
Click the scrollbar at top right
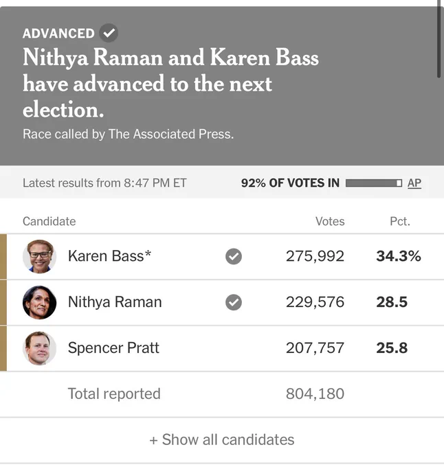(x=439, y=38)
